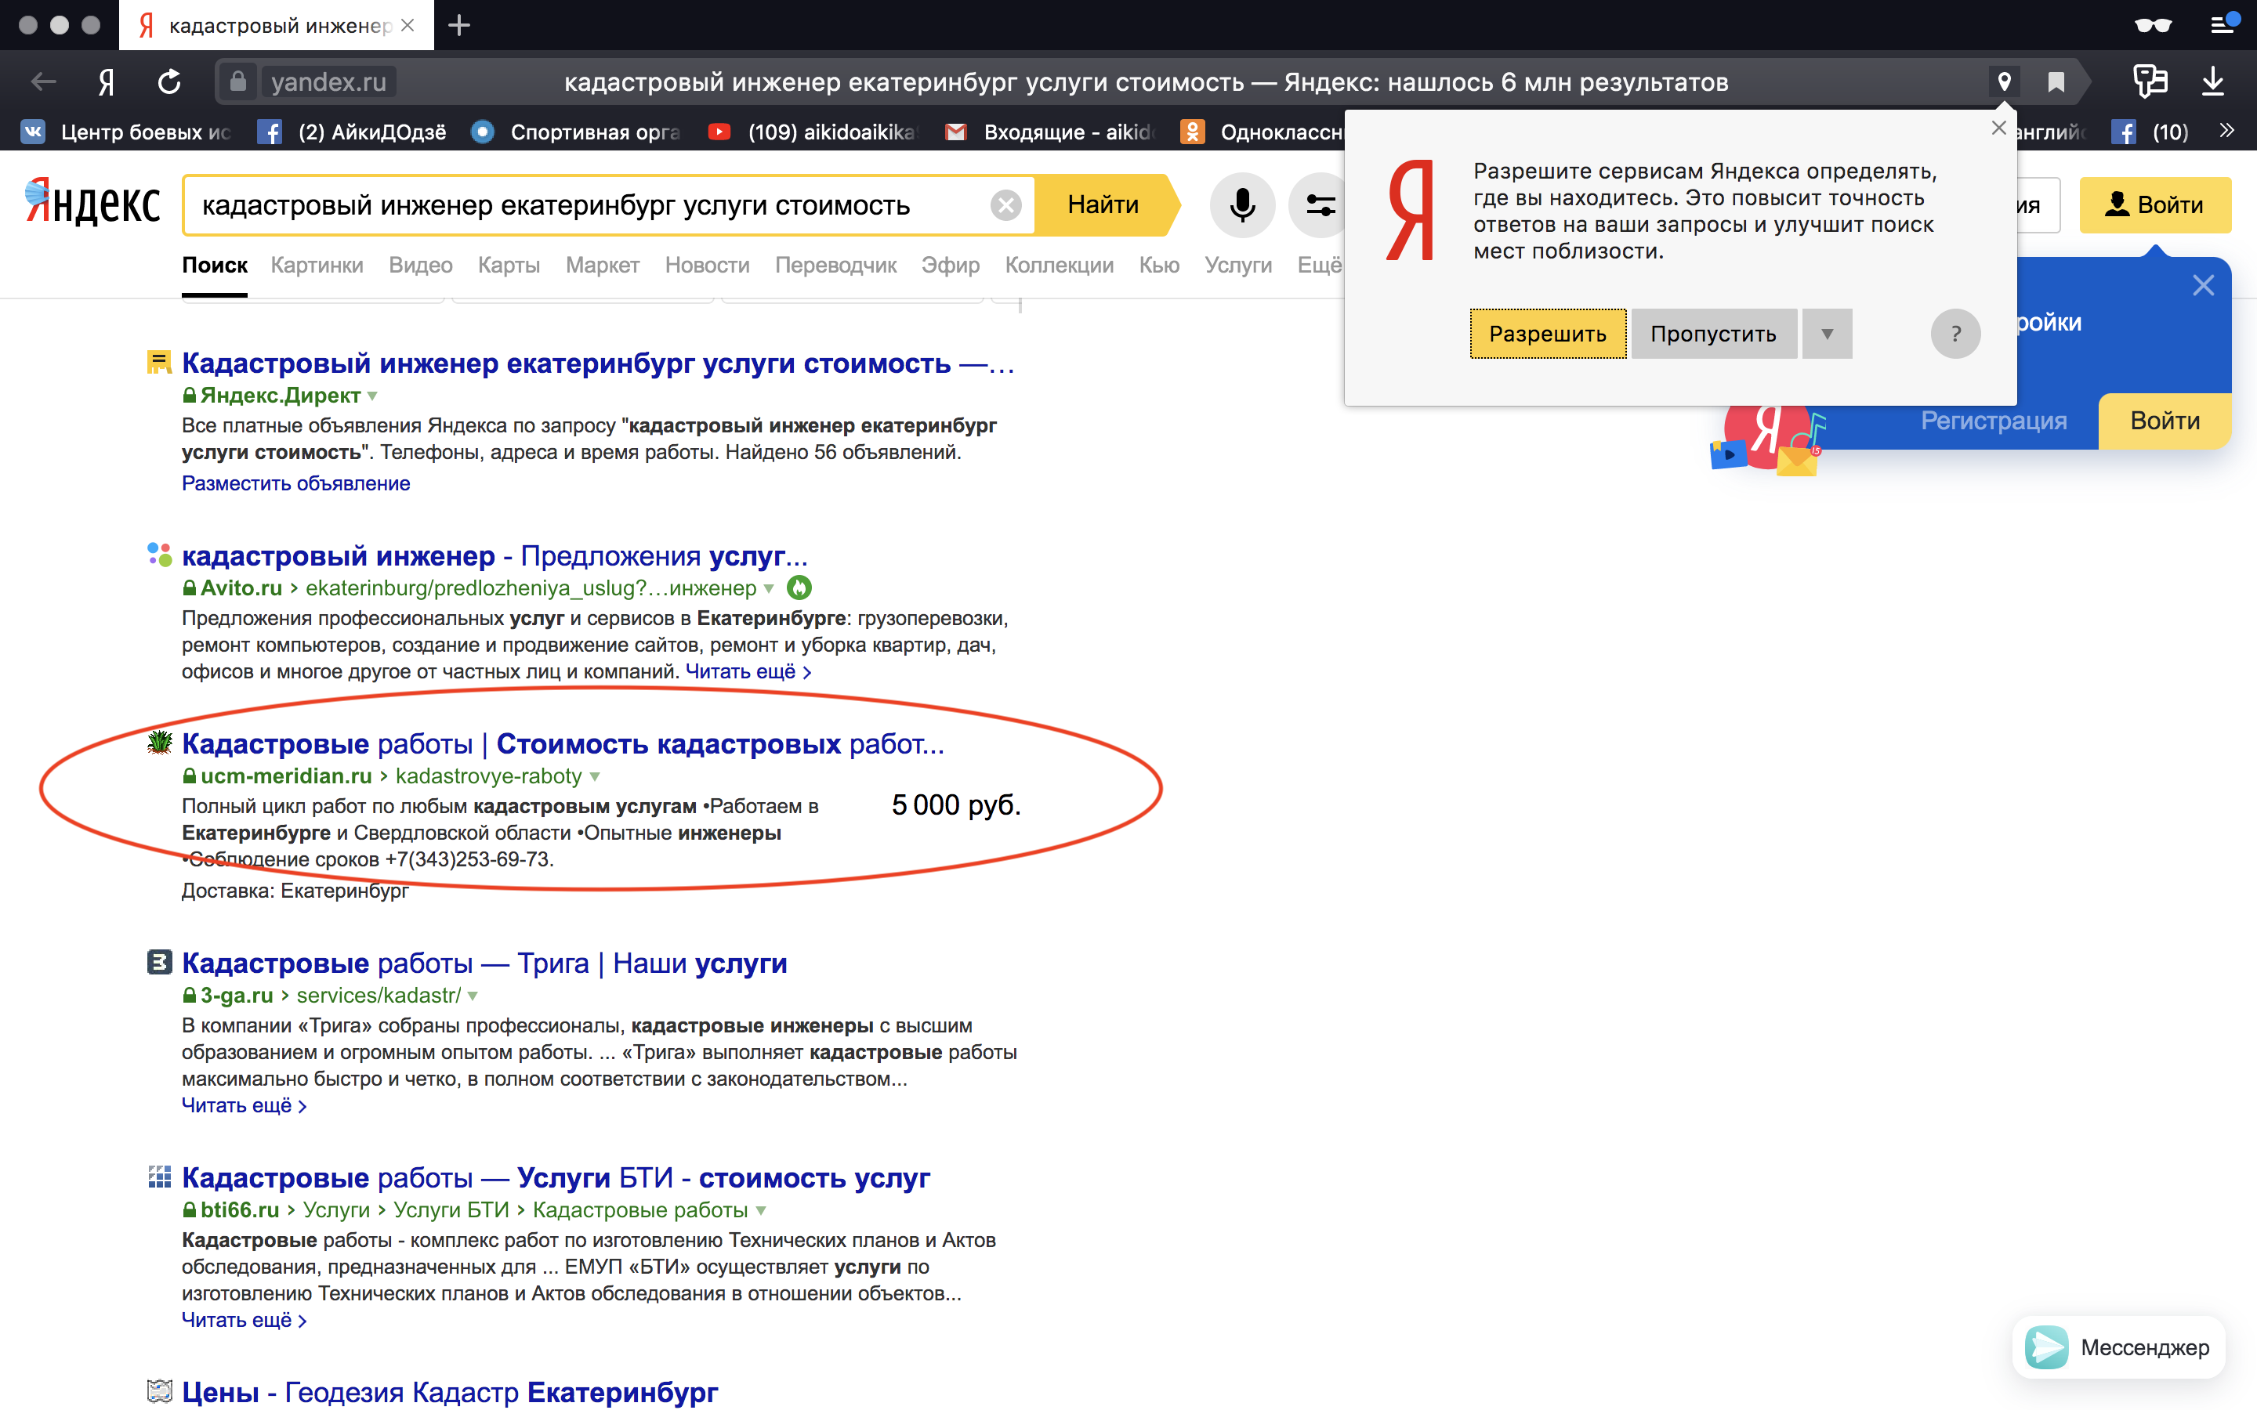Click the location pin in the address bar
The height and width of the screenshot is (1410, 2257).
(2003, 82)
